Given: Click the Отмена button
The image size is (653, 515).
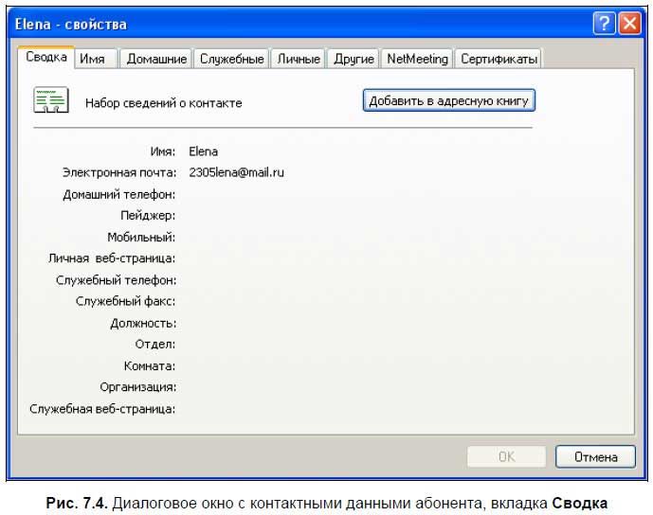Looking at the screenshot, I should coord(595,457).
